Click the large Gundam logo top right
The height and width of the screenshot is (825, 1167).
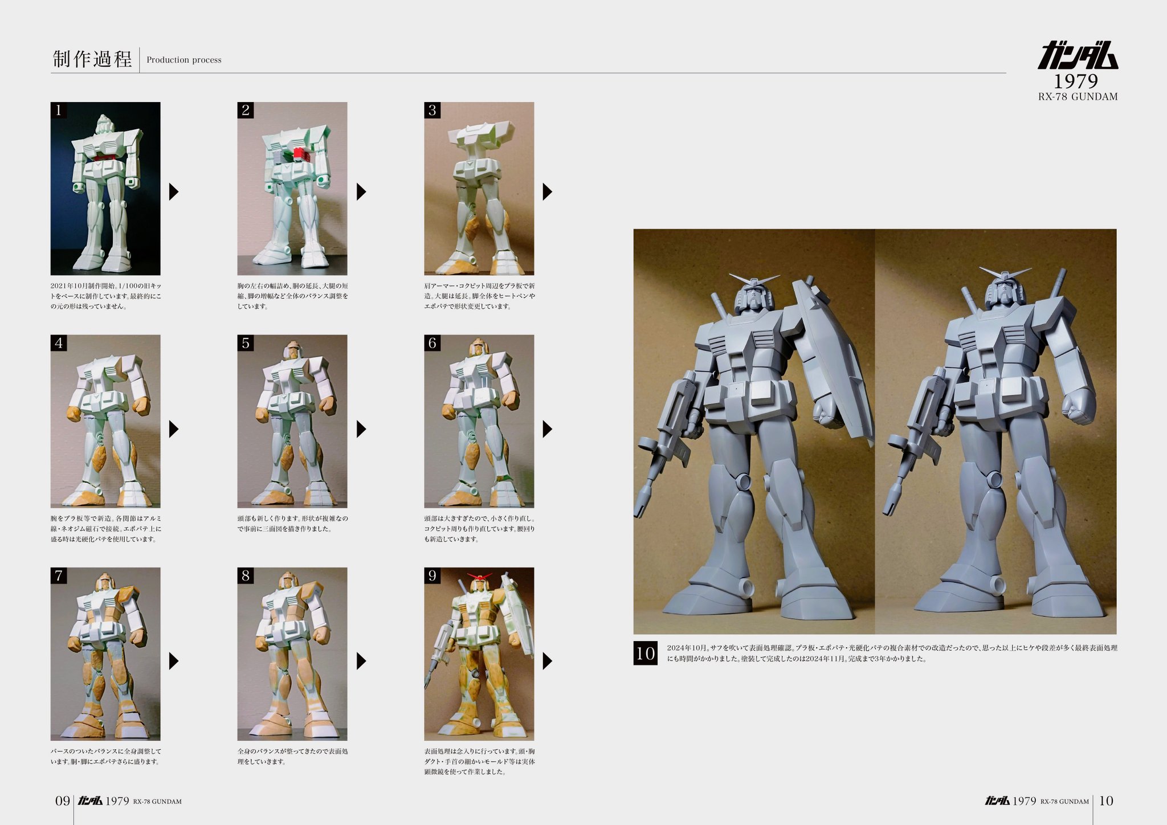1078,56
